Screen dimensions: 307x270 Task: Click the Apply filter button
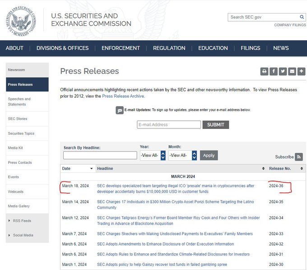pos(209,155)
